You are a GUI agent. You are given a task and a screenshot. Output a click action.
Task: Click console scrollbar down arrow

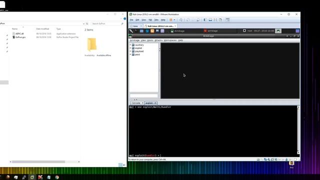click(x=298, y=152)
